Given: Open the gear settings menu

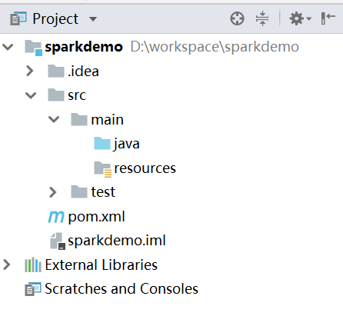Looking at the screenshot, I should pos(300,18).
